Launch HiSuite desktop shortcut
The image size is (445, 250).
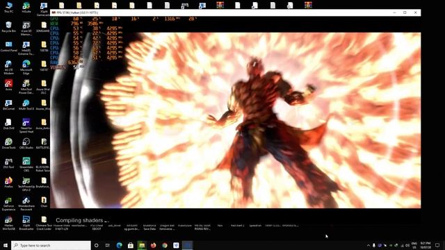pos(26,8)
